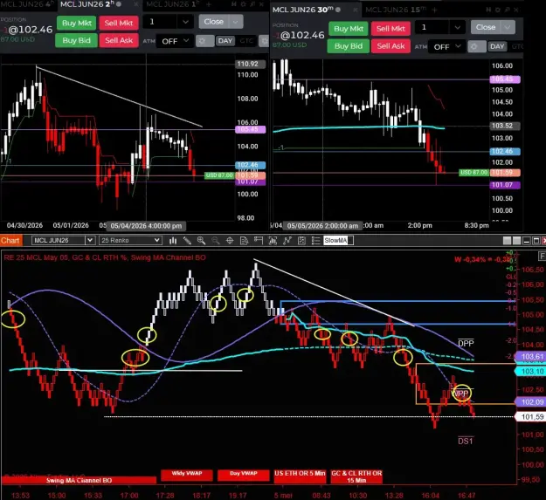Open settings gear in 2h panel header

click(x=244, y=4)
